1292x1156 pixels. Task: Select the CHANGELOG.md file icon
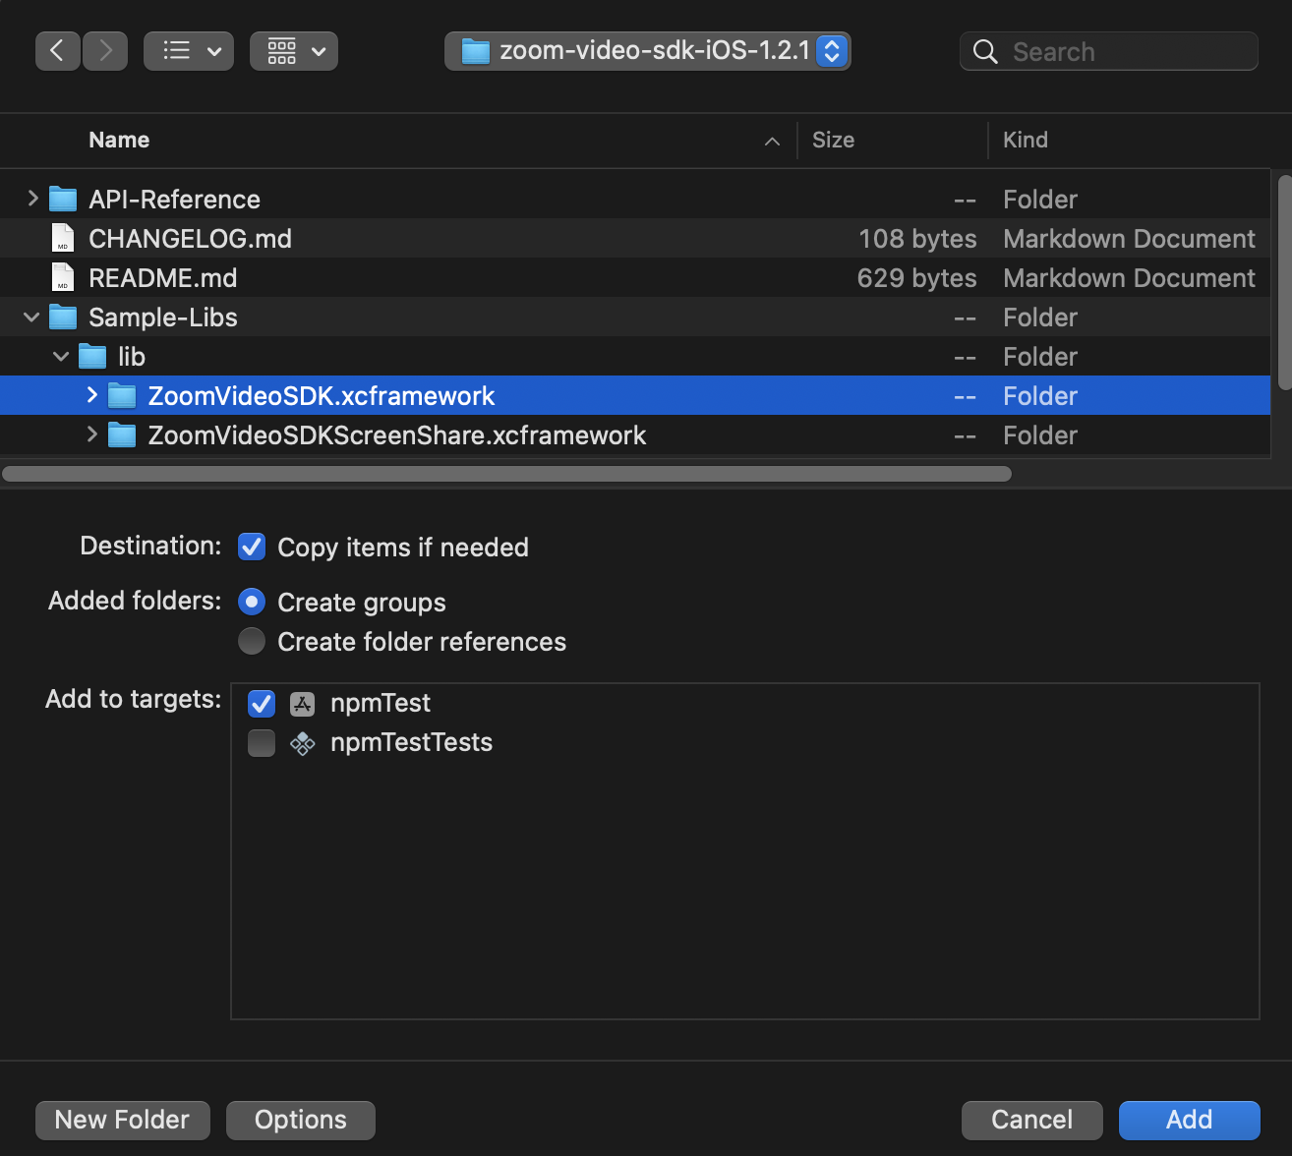coord(63,238)
